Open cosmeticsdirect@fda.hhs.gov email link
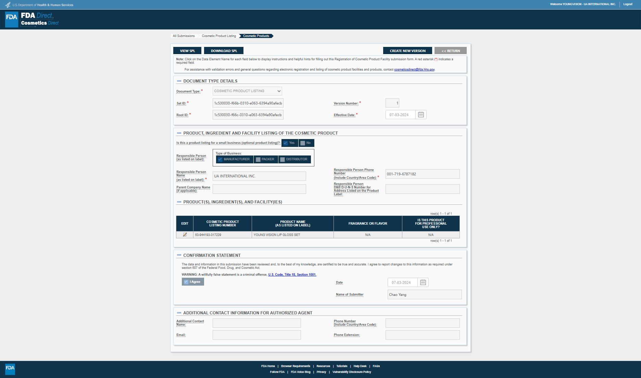The height and width of the screenshot is (378, 641). 414,70
